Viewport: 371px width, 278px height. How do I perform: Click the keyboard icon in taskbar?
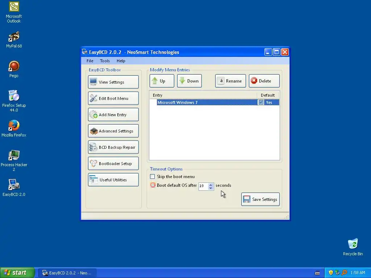click(x=317, y=273)
